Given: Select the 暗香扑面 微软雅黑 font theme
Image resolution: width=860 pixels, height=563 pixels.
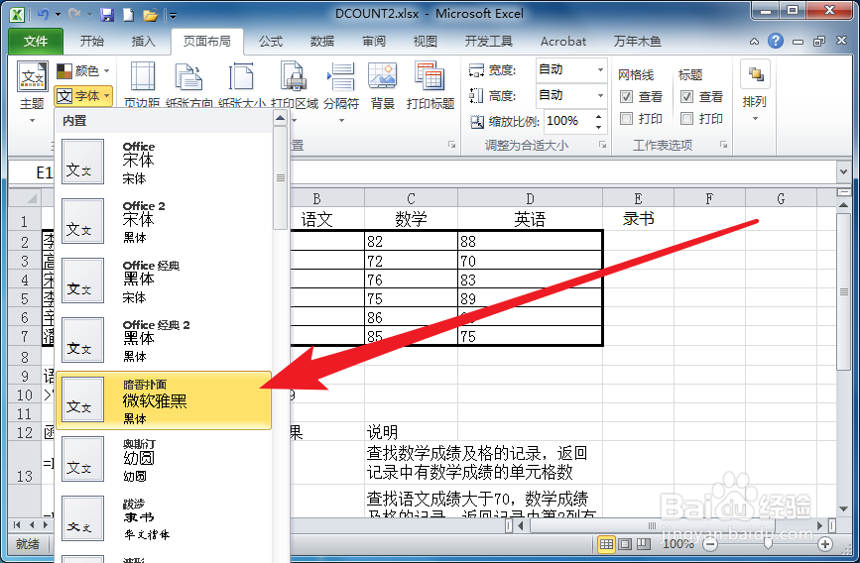Looking at the screenshot, I should point(164,400).
